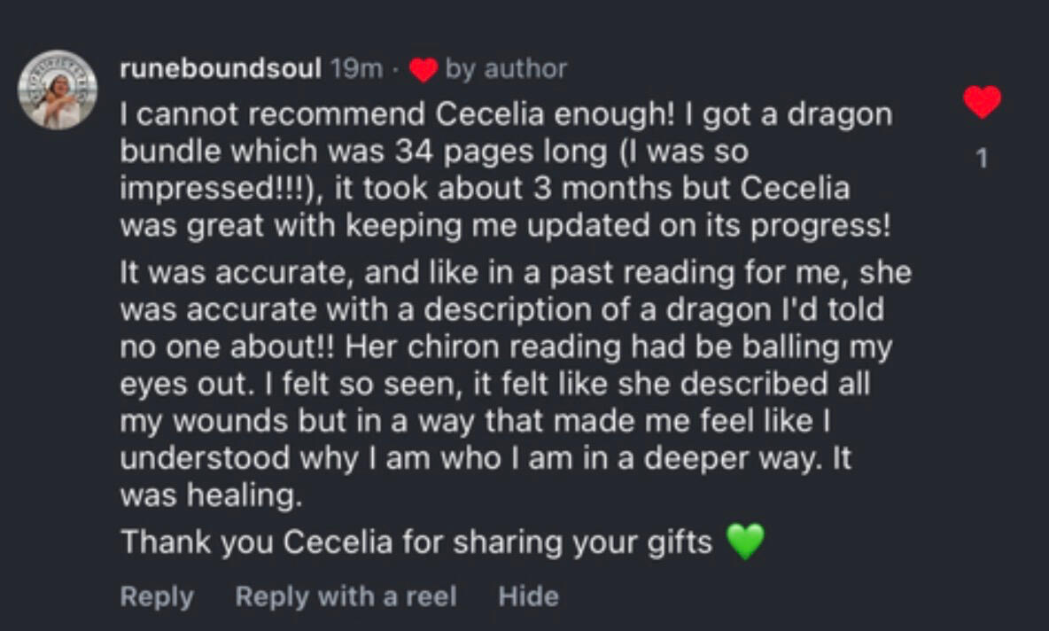The width and height of the screenshot is (1049, 631).
Task: Hide this comment
Action: [x=528, y=596]
